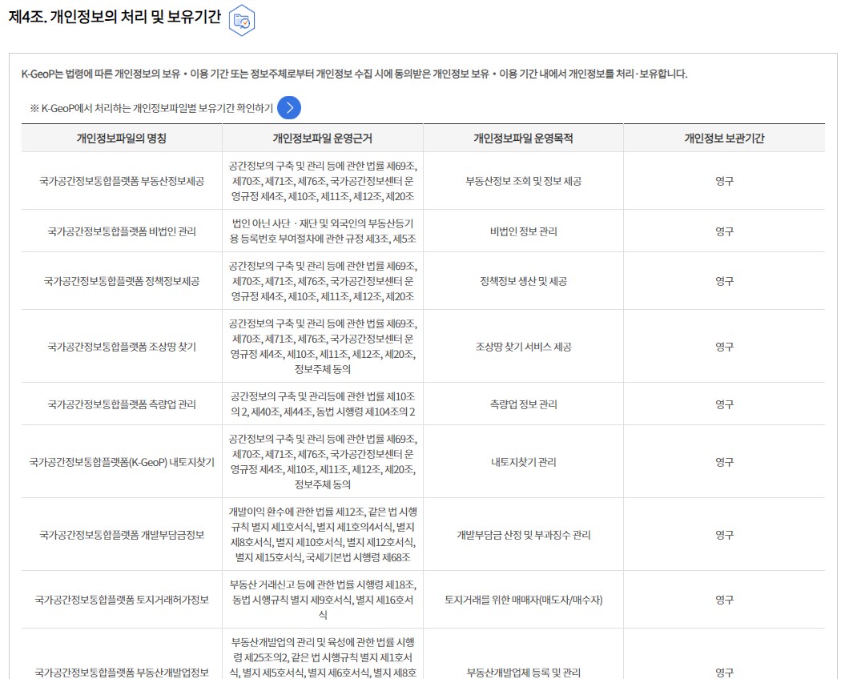This screenshot has width=849, height=679.
Task: Select the 정책정보제공 file name cell
Action: point(122,281)
